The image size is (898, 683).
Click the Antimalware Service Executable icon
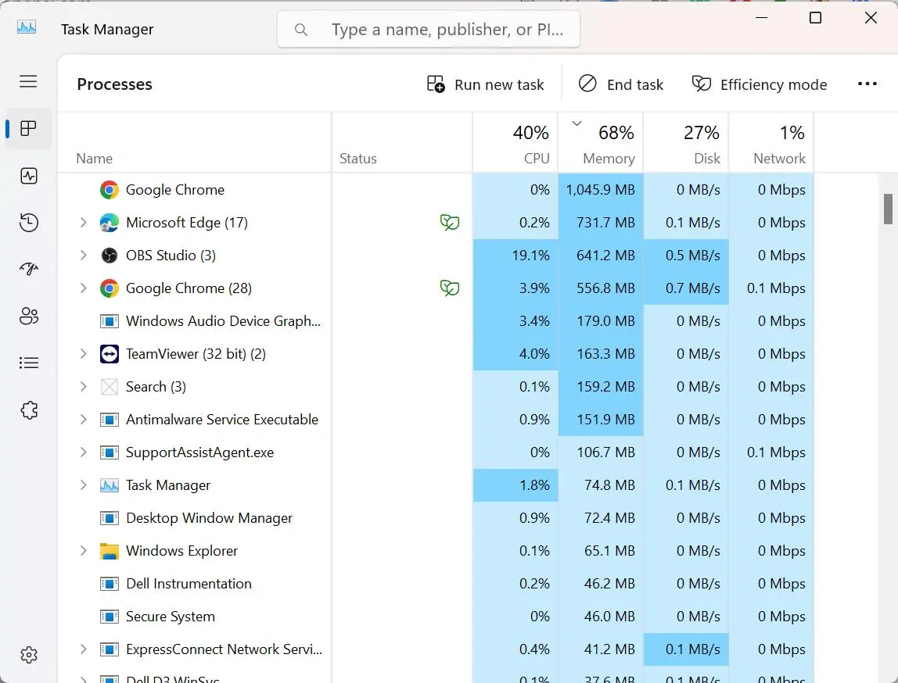pos(109,420)
